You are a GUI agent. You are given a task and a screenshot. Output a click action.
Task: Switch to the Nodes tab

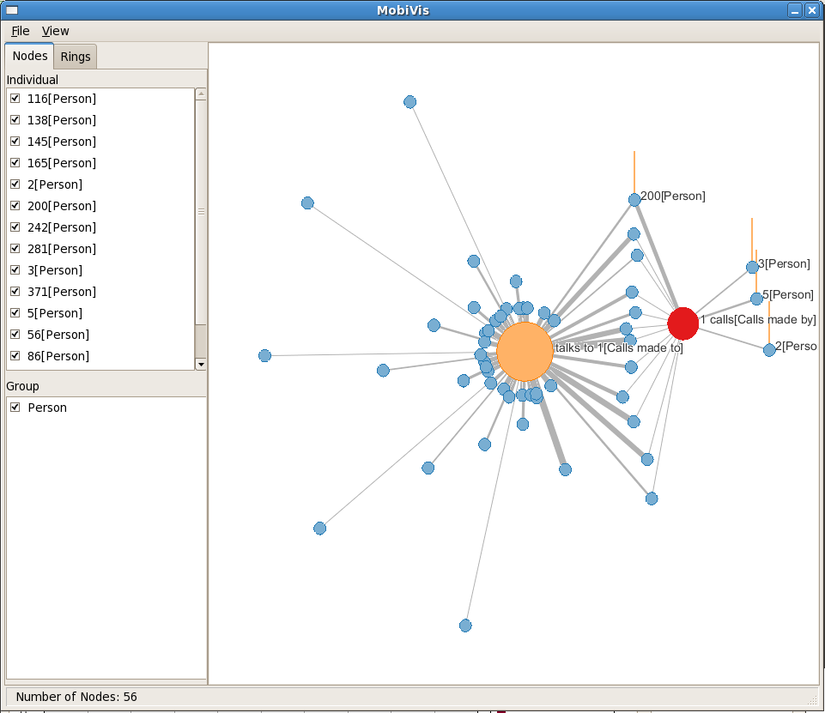coord(30,56)
